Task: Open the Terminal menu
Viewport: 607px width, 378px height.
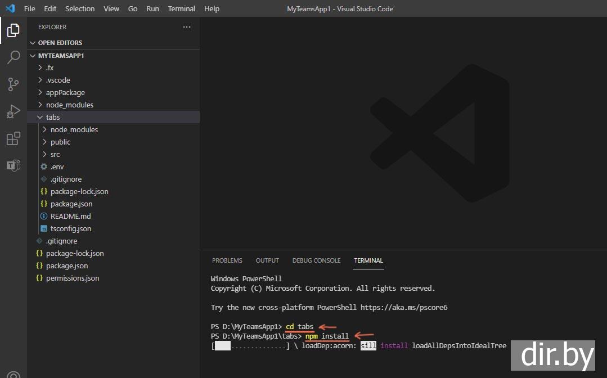Action: point(182,8)
